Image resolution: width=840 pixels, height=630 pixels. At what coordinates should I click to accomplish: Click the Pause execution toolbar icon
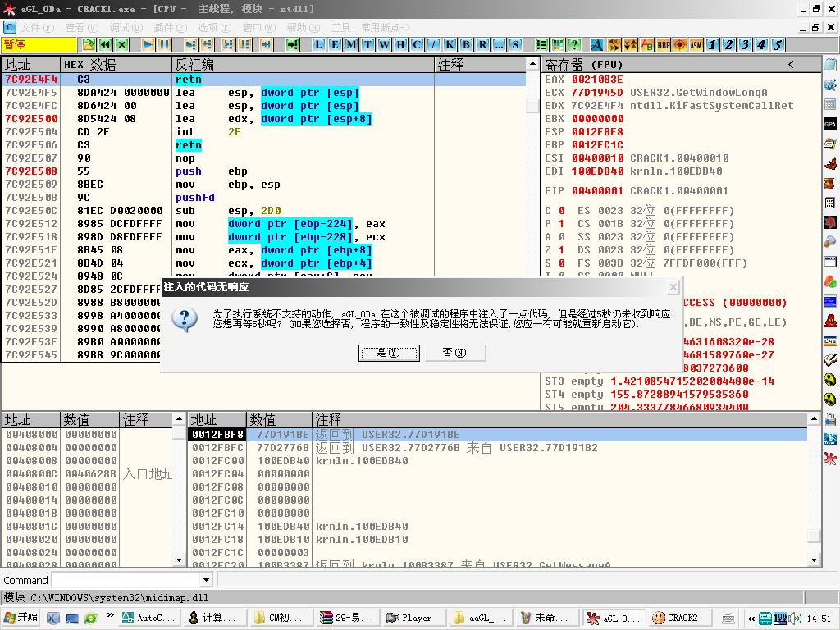coord(164,44)
